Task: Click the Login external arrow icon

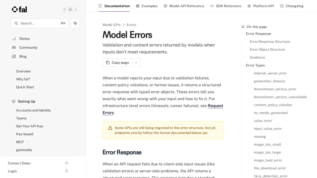Action: [66, 171]
